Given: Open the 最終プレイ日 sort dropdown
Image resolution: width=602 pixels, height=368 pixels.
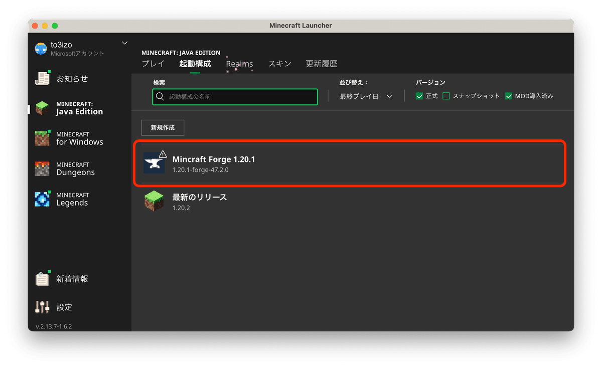Looking at the screenshot, I should (x=366, y=96).
